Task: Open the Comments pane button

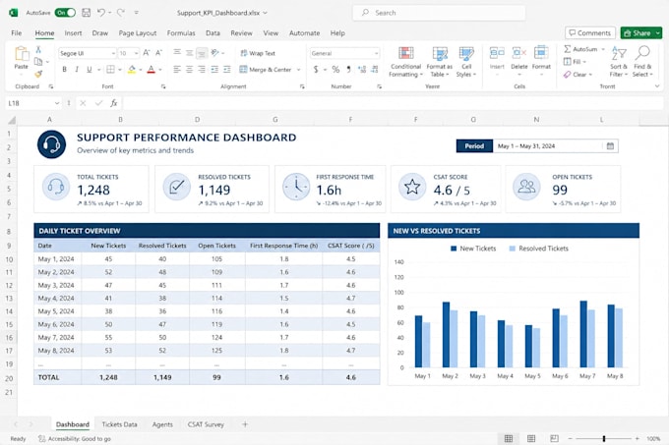Action: [x=590, y=32]
